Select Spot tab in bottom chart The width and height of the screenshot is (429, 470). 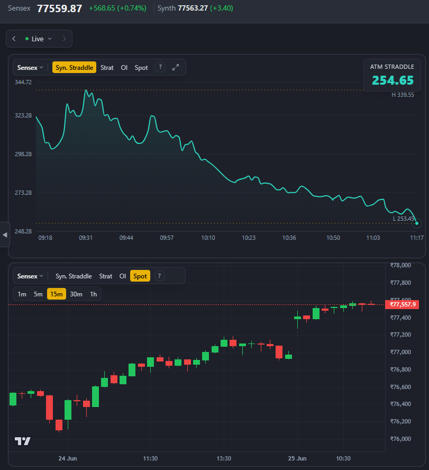tap(140, 276)
